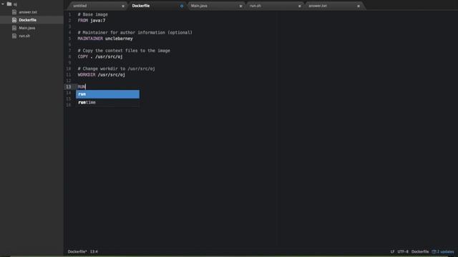Select Dockerfile in the tree view
The width and height of the screenshot is (458, 257).
click(28, 20)
